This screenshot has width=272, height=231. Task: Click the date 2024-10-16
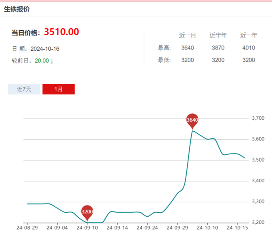click(x=45, y=49)
